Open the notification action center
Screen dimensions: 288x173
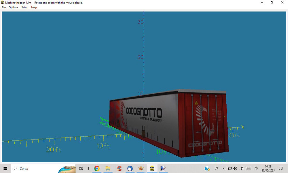tap(281, 168)
